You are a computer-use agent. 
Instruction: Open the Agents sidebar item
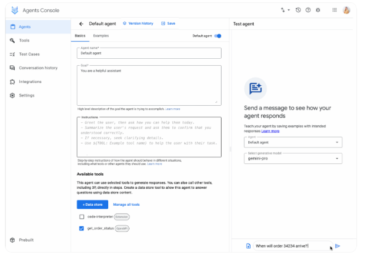[38, 26]
